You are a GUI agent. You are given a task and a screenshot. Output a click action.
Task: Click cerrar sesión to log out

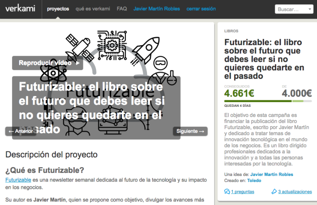click(201, 9)
